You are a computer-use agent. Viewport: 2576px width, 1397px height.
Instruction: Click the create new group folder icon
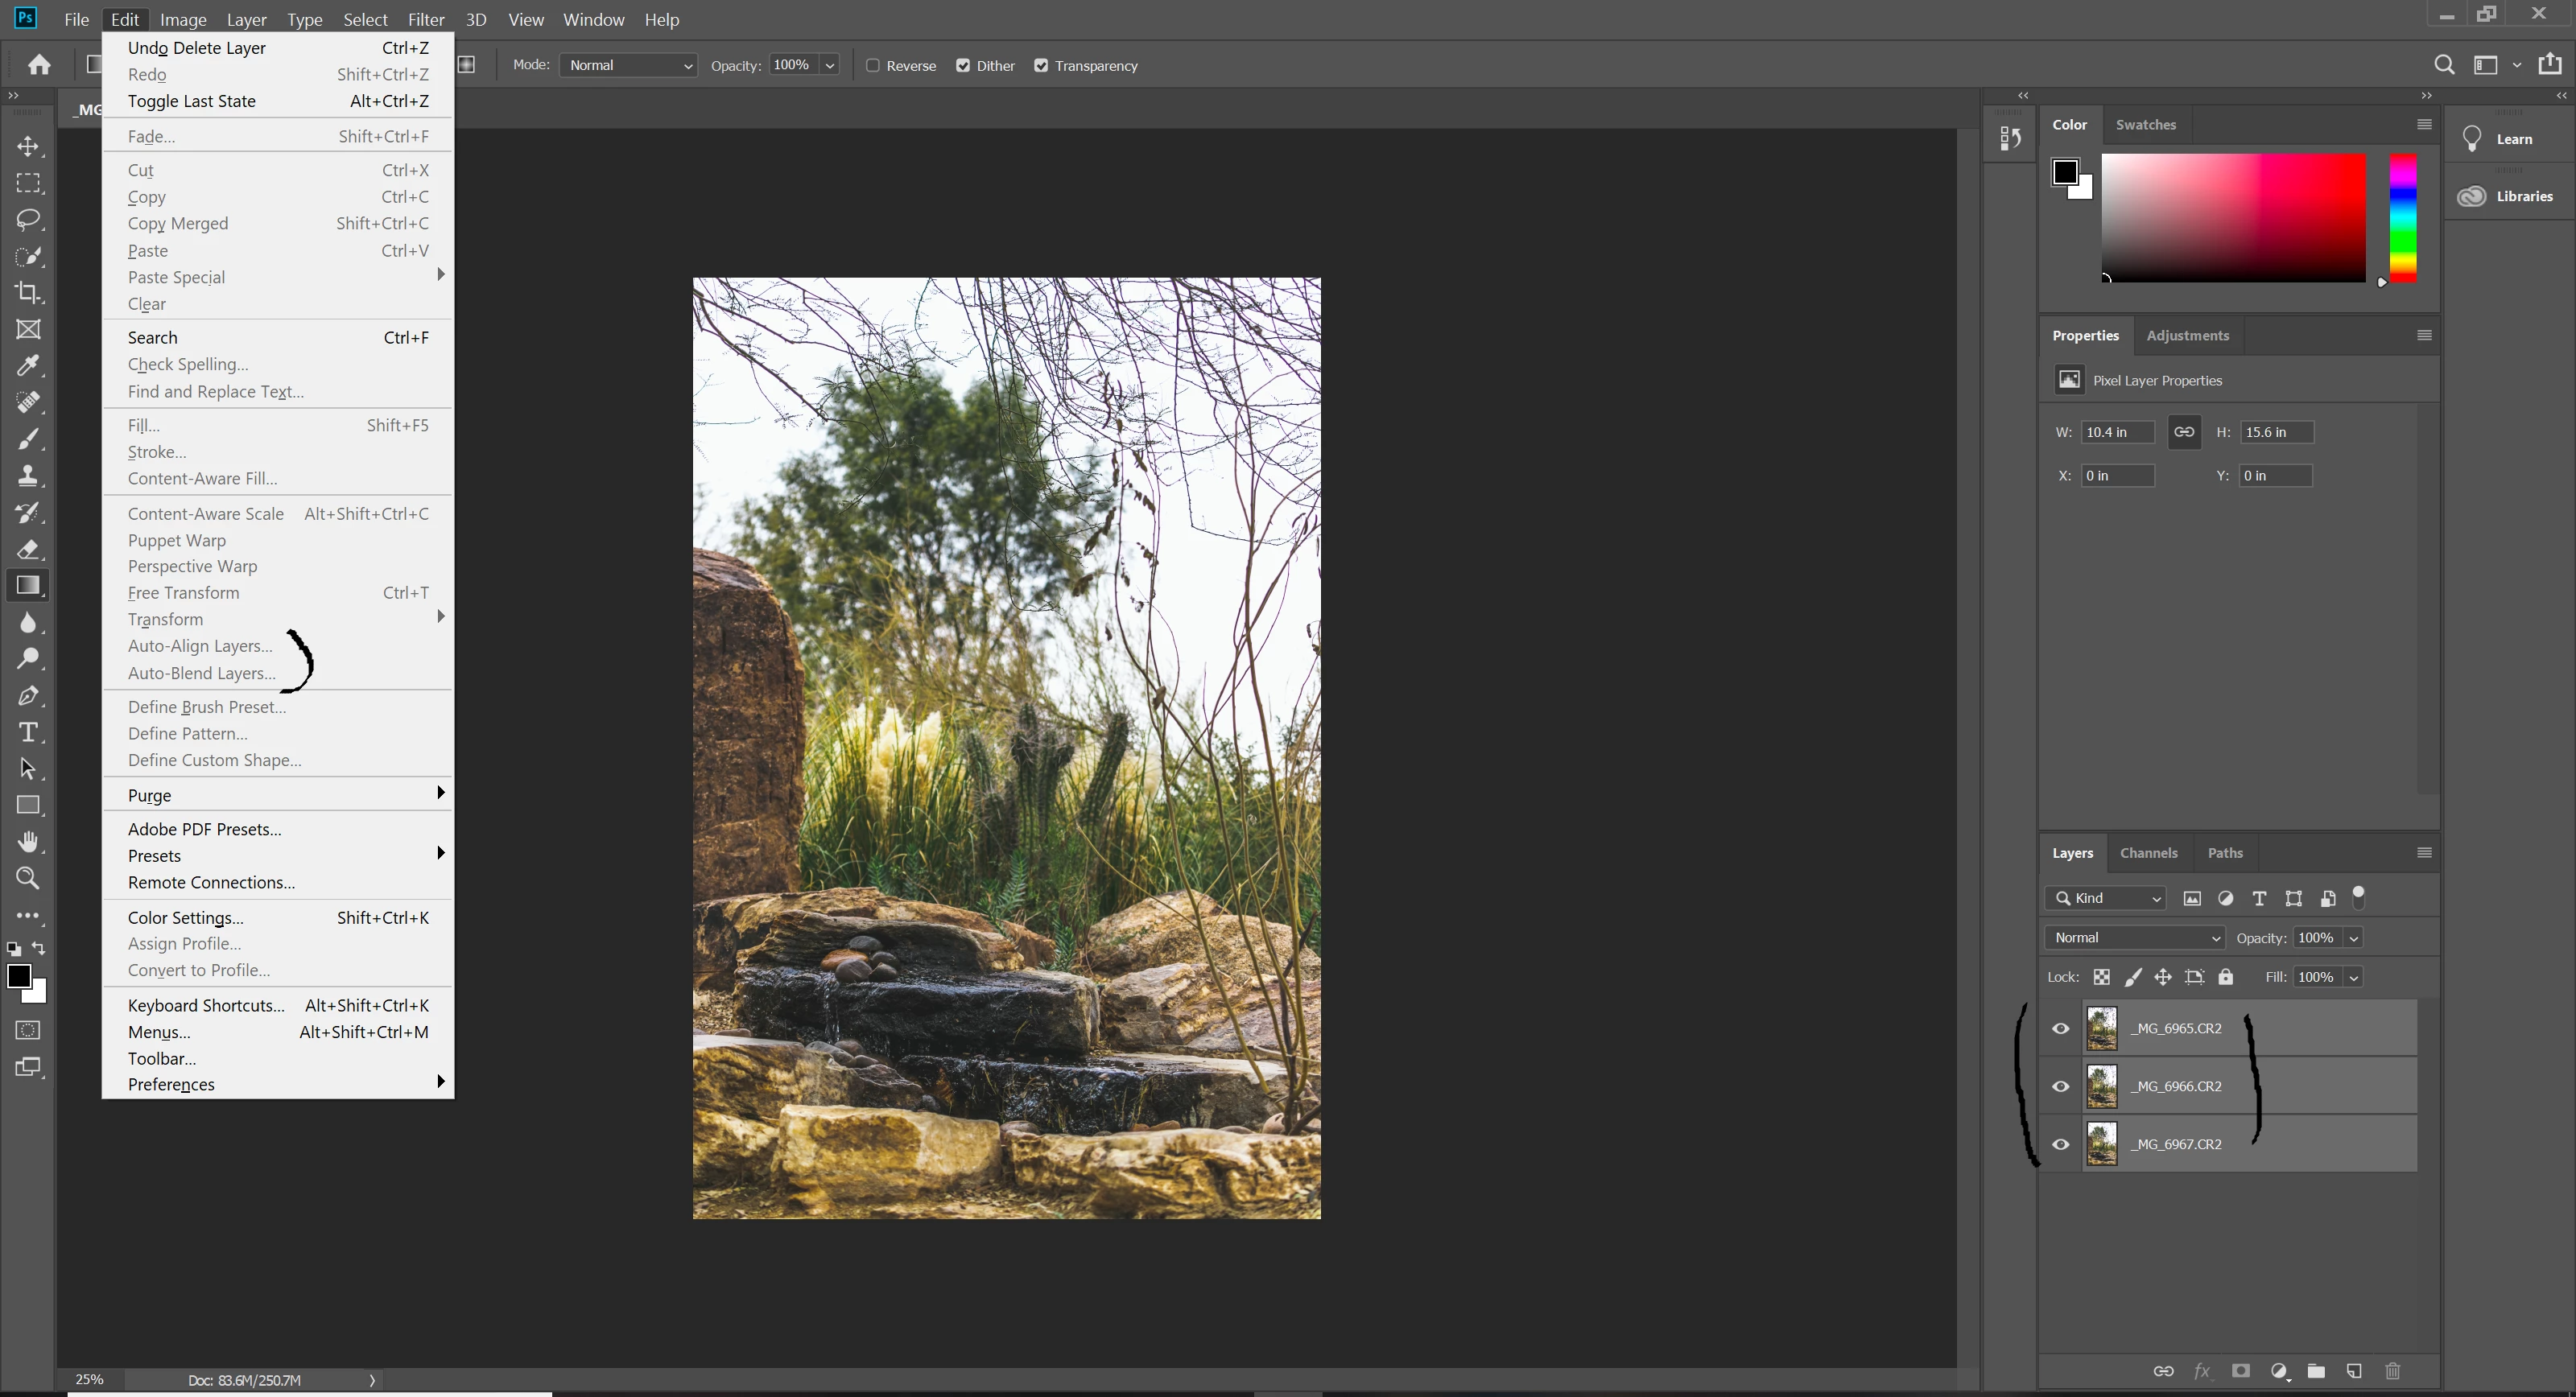point(2316,1371)
